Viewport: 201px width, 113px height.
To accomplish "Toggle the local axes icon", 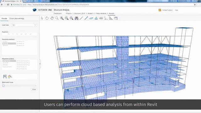I will (106, 18).
